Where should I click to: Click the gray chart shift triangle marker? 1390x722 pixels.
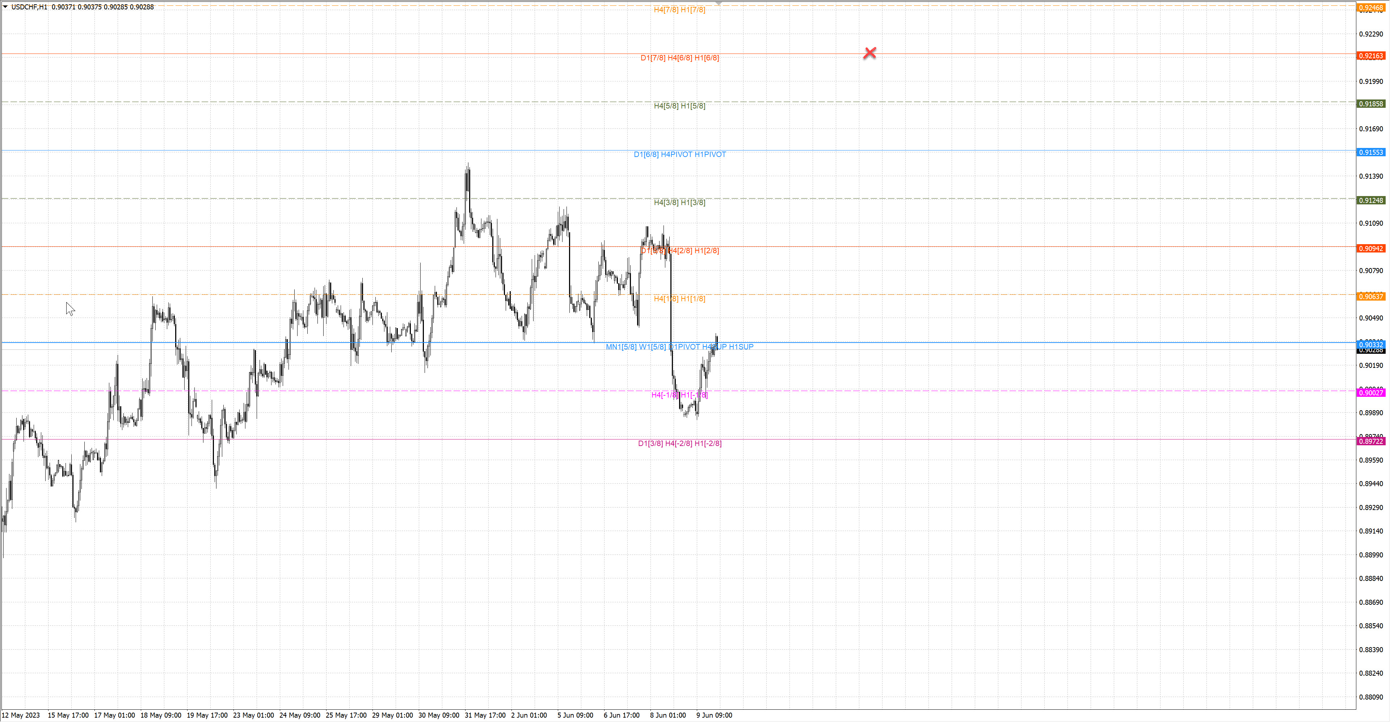(718, 3)
